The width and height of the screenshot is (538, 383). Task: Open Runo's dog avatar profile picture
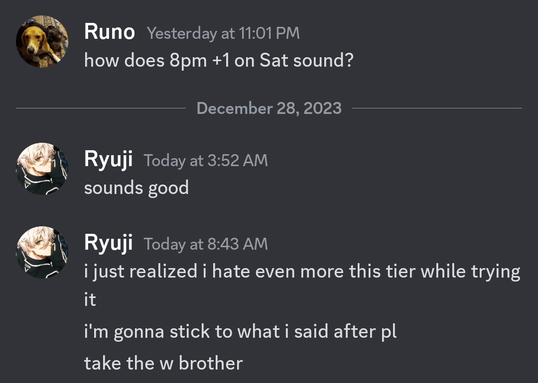click(x=42, y=41)
